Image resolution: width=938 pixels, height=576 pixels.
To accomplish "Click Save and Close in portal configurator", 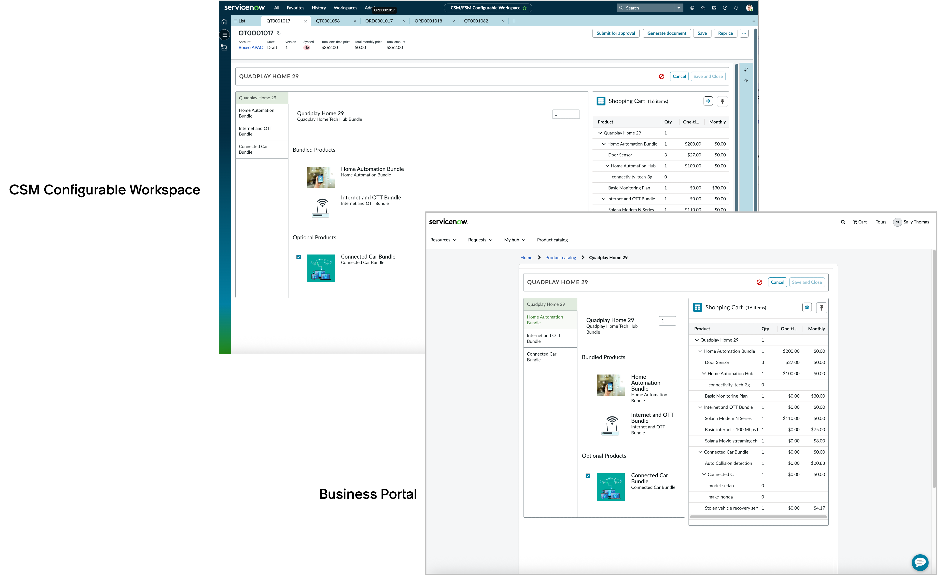I will pos(807,283).
